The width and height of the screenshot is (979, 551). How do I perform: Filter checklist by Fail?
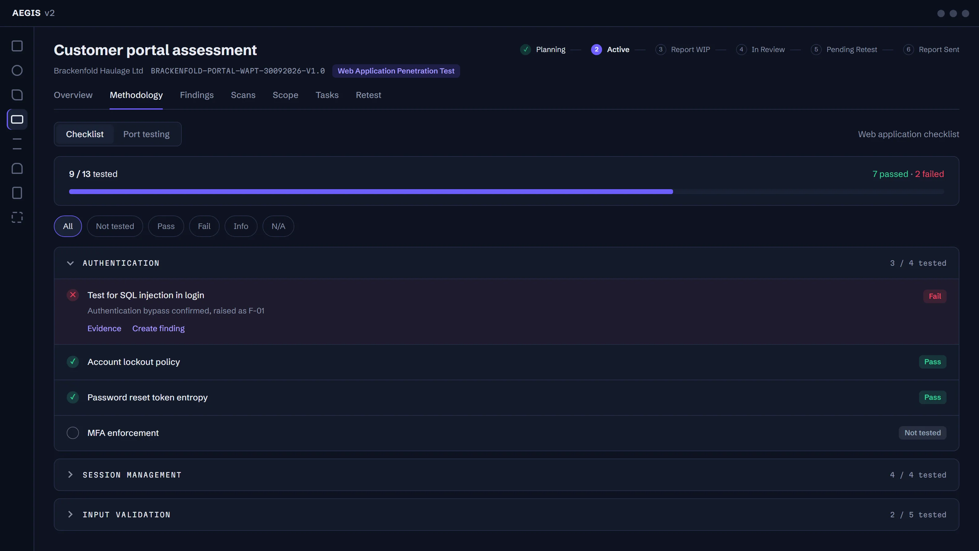204,226
